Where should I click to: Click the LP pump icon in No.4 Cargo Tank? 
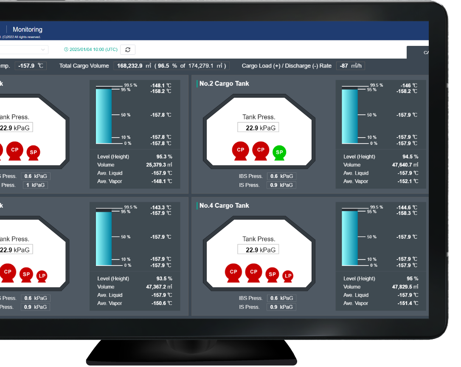point(288,276)
